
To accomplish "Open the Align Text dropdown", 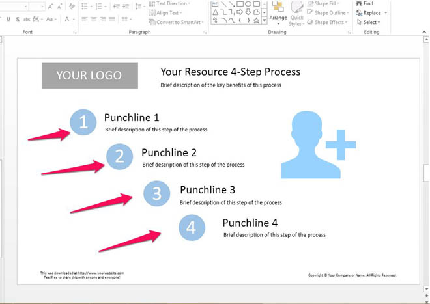I will [x=165, y=12].
